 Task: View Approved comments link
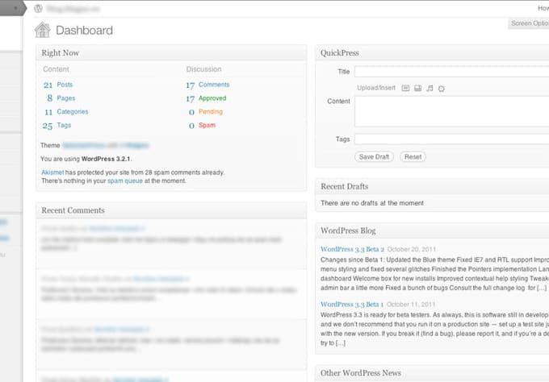tap(212, 98)
